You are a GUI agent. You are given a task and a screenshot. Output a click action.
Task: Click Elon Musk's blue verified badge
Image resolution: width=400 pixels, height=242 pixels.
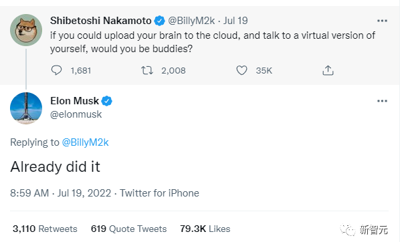tap(106, 101)
